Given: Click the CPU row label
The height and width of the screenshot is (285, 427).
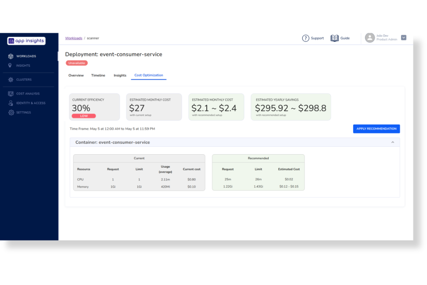Looking at the screenshot, I should 80,180.
